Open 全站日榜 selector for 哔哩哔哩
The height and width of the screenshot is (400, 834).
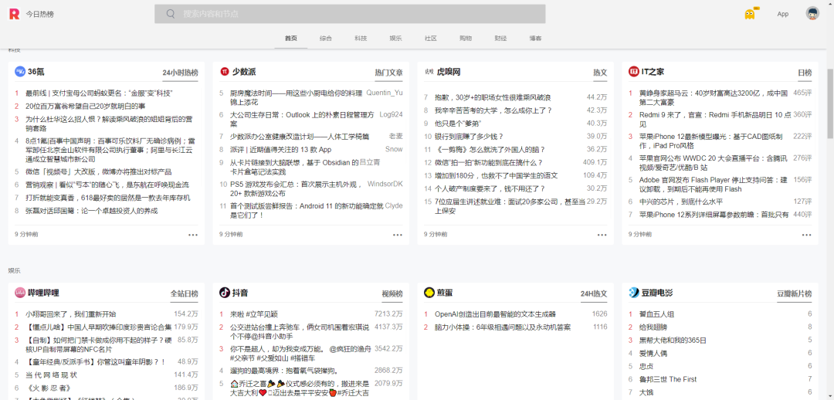click(x=184, y=293)
